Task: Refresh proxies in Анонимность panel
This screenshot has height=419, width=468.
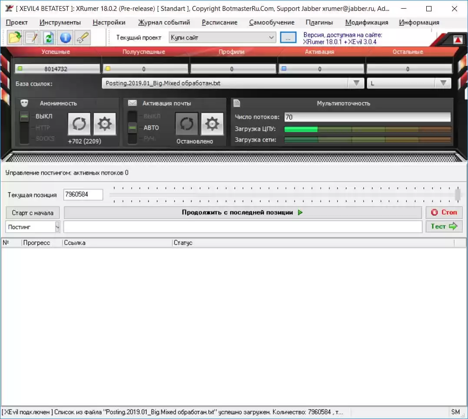Action: [79, 124]
